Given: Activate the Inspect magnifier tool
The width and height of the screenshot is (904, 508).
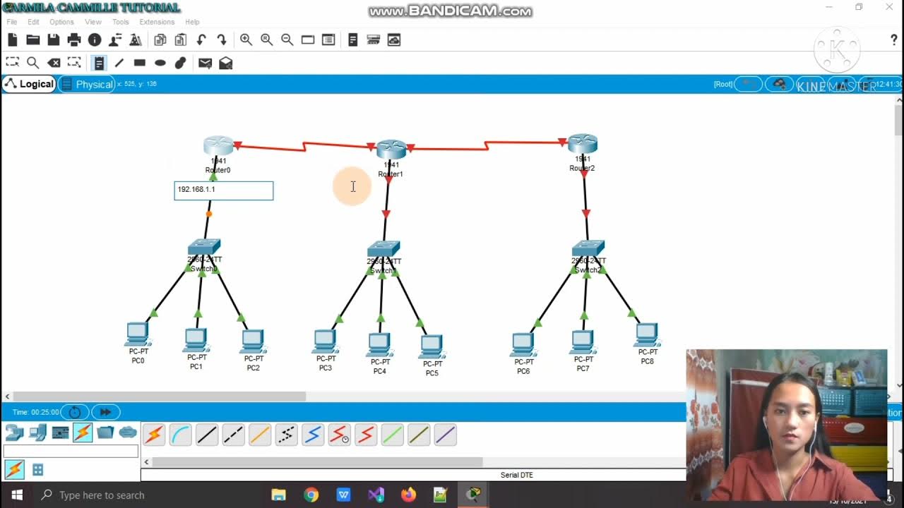Looking at the screenshot, I should (x=32, y=63).
